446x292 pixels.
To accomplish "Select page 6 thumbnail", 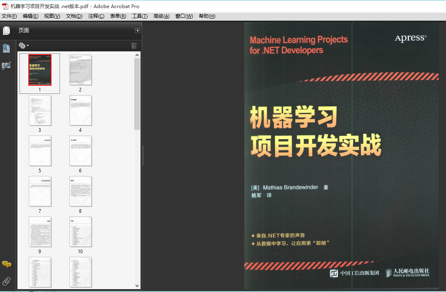I will [81, 151].
